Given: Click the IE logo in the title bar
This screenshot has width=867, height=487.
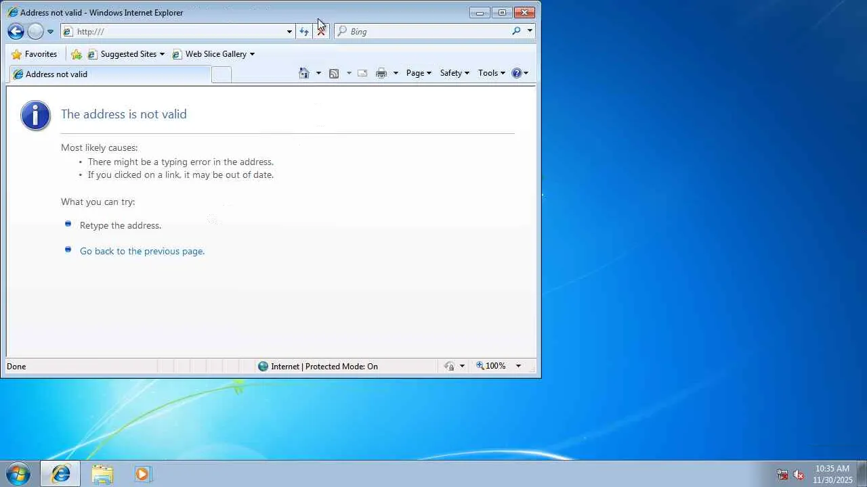Looking at the screenshot, I should coord(12,12).
